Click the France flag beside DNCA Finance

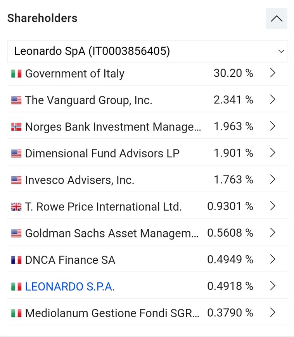16,260
